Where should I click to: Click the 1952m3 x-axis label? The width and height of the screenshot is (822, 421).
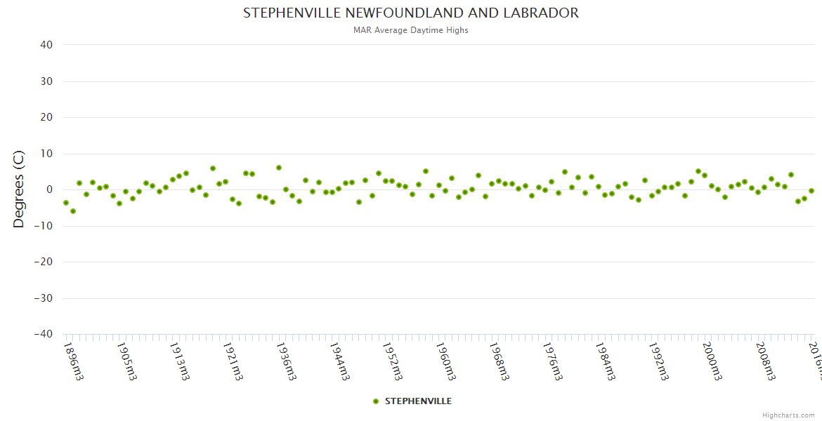pos(393,361)
